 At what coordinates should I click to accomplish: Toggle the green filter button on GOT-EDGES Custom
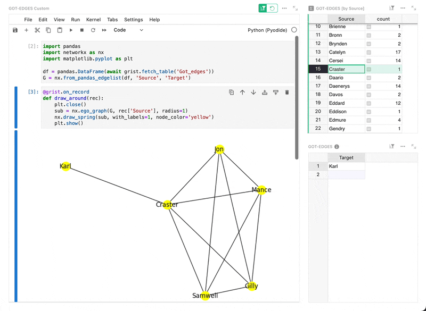tap(263, 8)
